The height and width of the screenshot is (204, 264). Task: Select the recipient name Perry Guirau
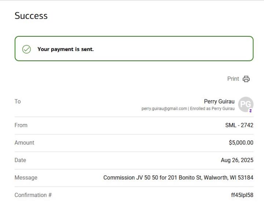click(x=219, y=102)
